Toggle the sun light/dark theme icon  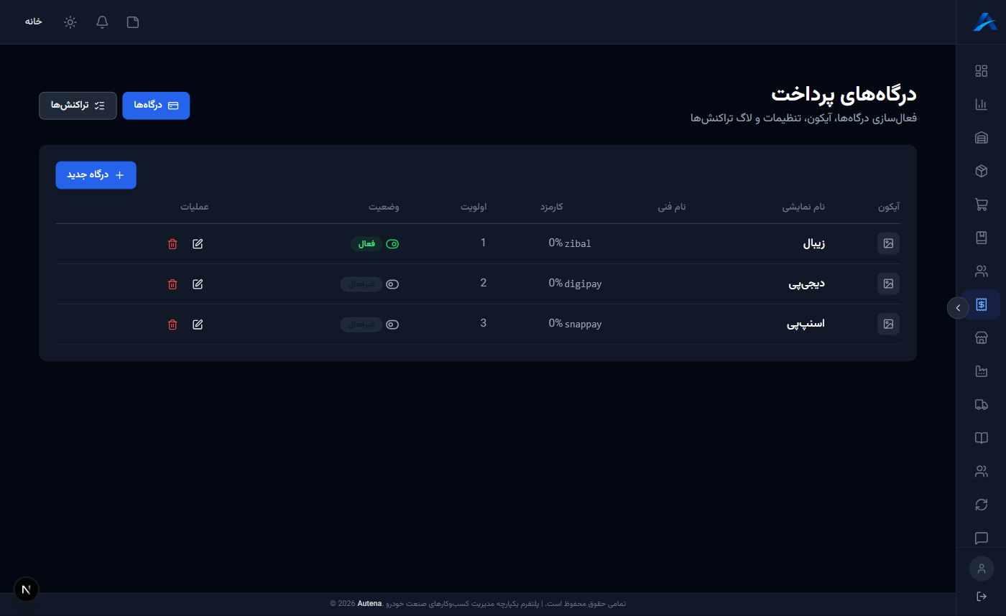pos(70,22)
